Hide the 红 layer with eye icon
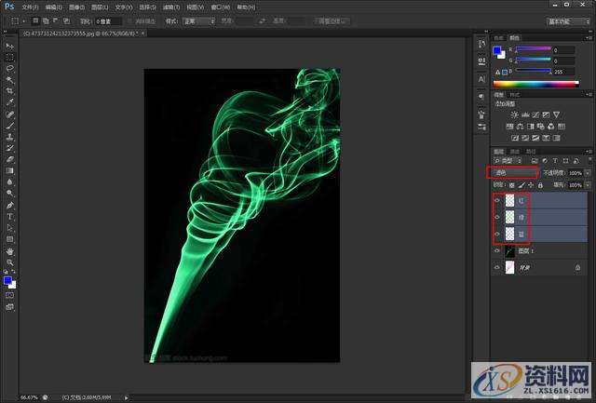Screen dimensions: 596x403 point(497,200)
